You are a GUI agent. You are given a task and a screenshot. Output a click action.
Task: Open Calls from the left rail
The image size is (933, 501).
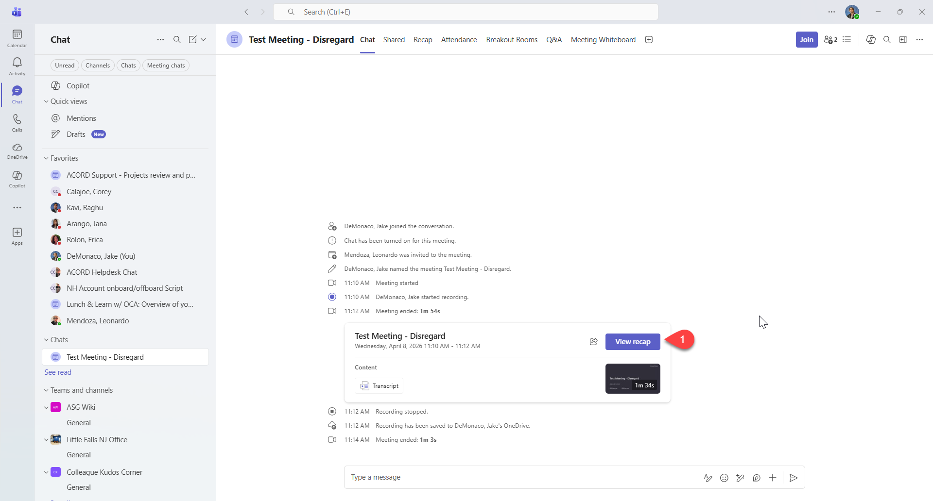click(x=17, y=122)
